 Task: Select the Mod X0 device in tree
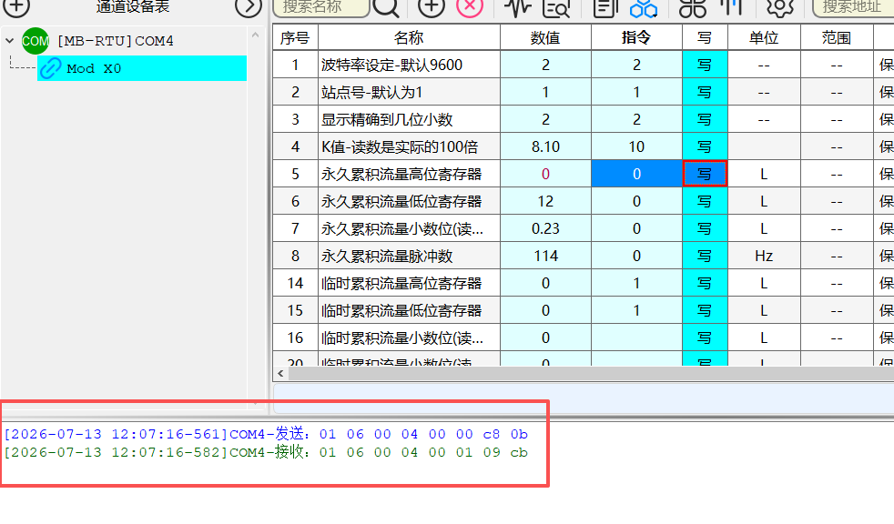click(x=142, y=68)
